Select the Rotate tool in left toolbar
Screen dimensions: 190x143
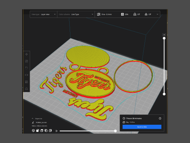27,68
